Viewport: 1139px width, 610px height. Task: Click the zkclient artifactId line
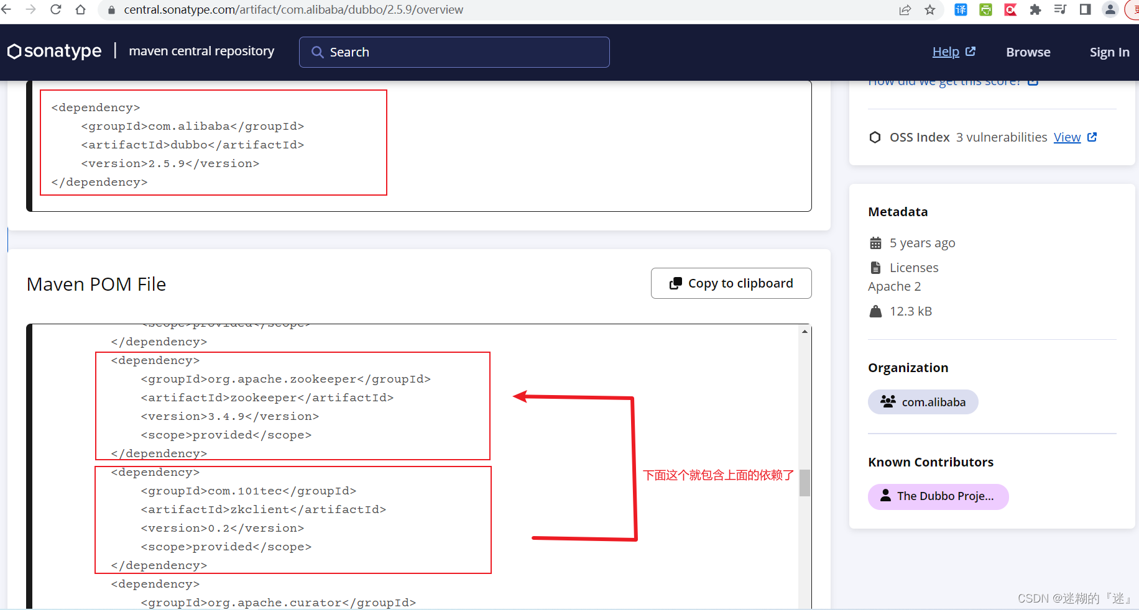tap(264, 509)
